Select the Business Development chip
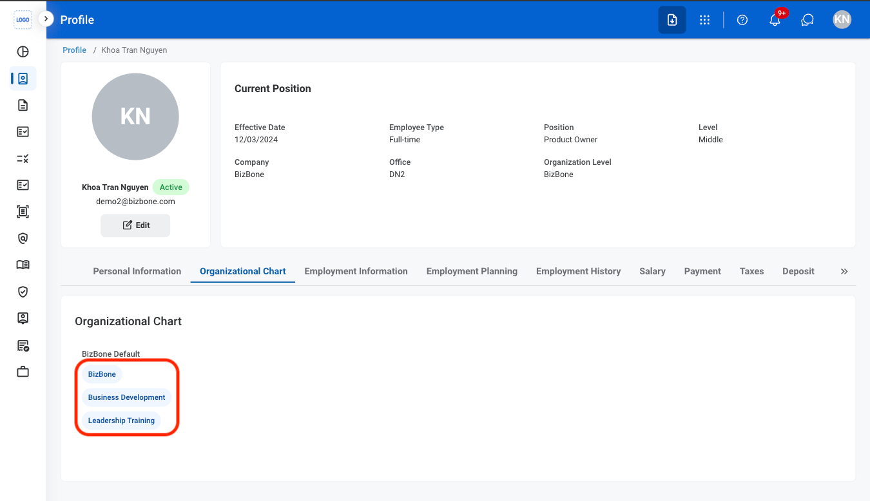This screenshot has height=501, width=870. [127, 397]
